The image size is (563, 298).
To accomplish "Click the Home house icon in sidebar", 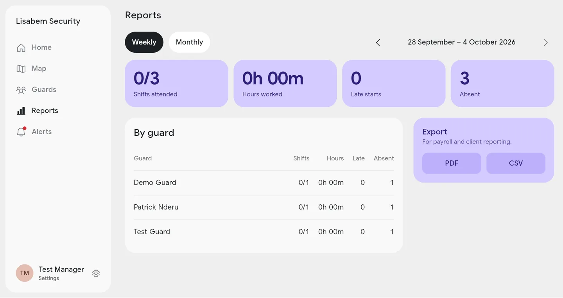I will point(21,48).
